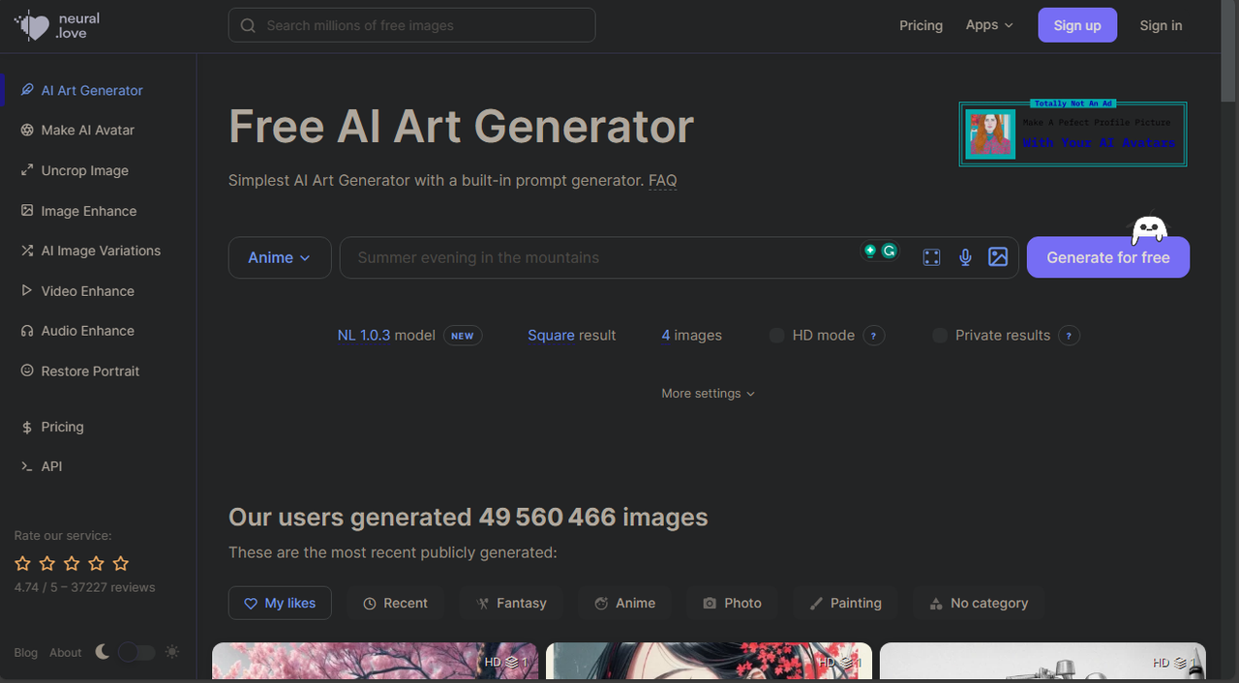This screenshot has width=1239, height=683.
Task: Enable Private results option
Action: 939,336
